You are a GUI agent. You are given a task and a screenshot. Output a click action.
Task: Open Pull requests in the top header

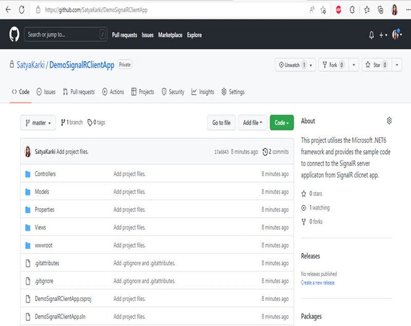point(124,35)
